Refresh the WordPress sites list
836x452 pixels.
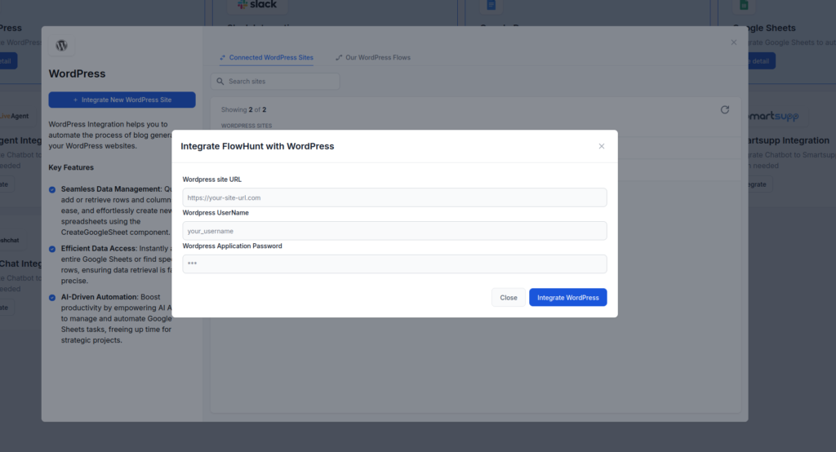pos(724,109)
